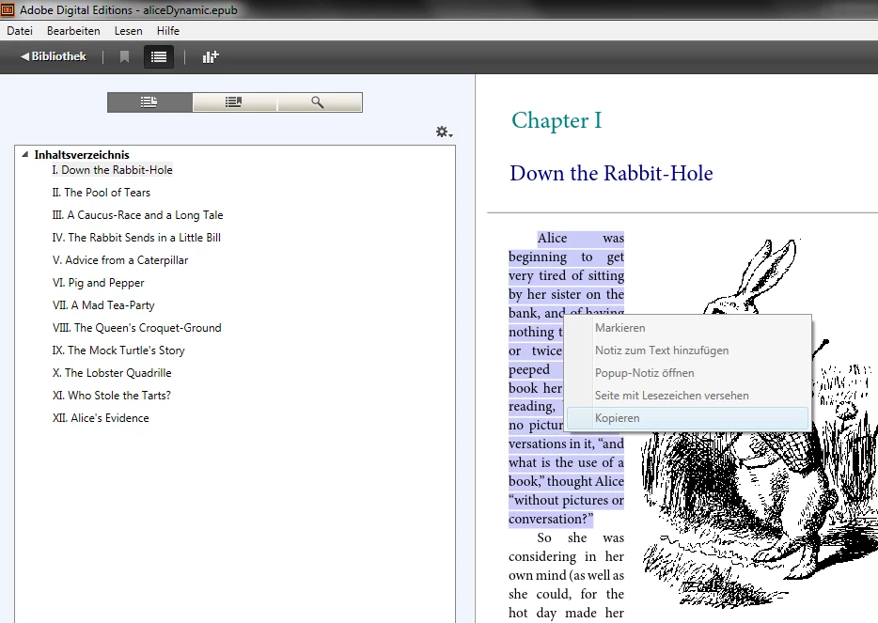The width and height of the screenshot is (878, 623).
Task: Switch to bookmarks panel tab
Action: [x=234, y=102]
